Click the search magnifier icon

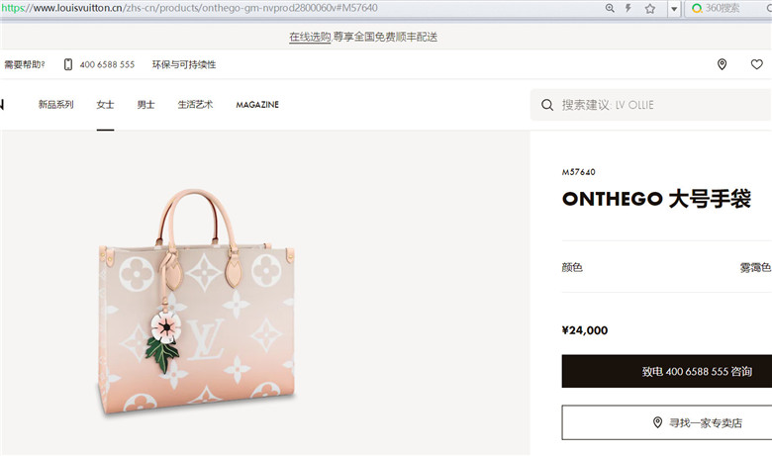click(x=547, y=105)
